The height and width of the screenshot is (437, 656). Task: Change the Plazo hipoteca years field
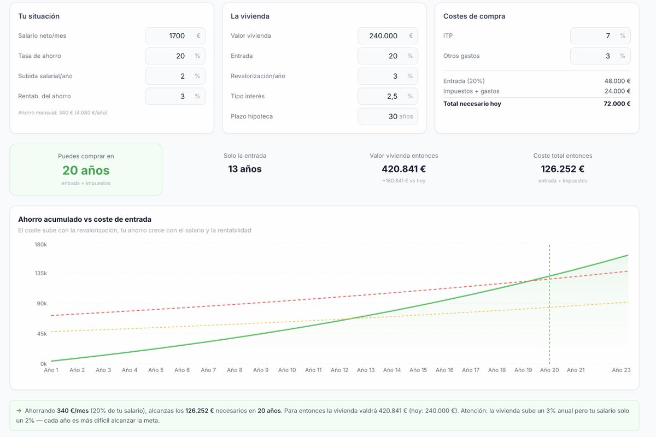388,116
